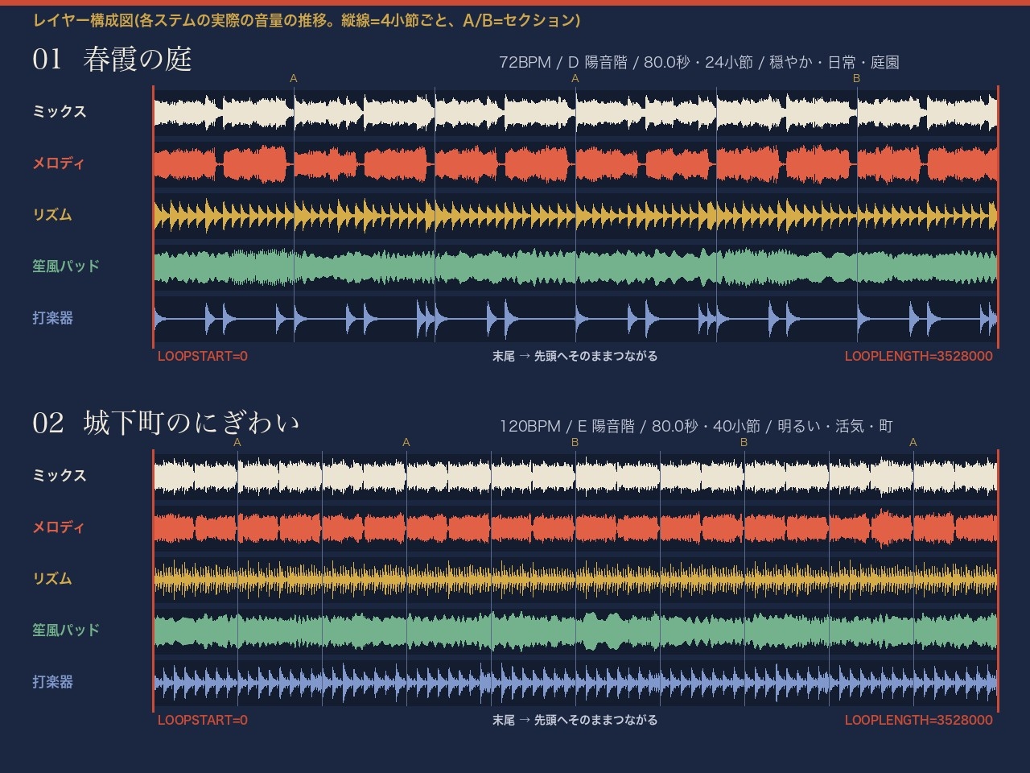This screenshot has height=773, width=1030.
Task: Click the red メロディ waveform of 春霞の庭
Action: tap(575, 163)
